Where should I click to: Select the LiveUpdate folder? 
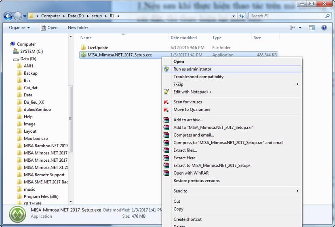95,48
